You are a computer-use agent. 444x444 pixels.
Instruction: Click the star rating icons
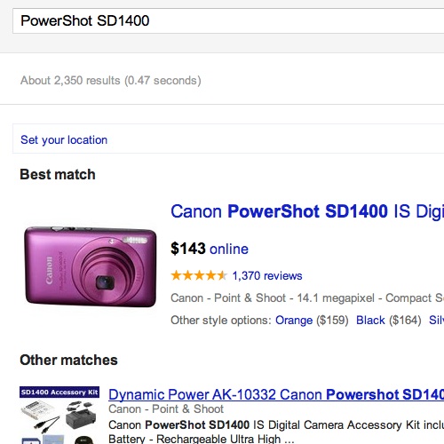click(x=199, y=275)
